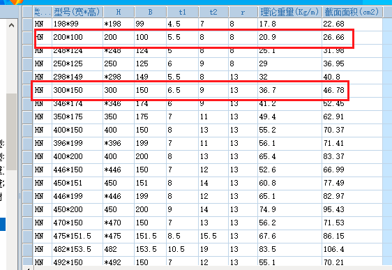
Task: Click the 理论重量(Kg/m) column header
Action: tap(289, 12)
